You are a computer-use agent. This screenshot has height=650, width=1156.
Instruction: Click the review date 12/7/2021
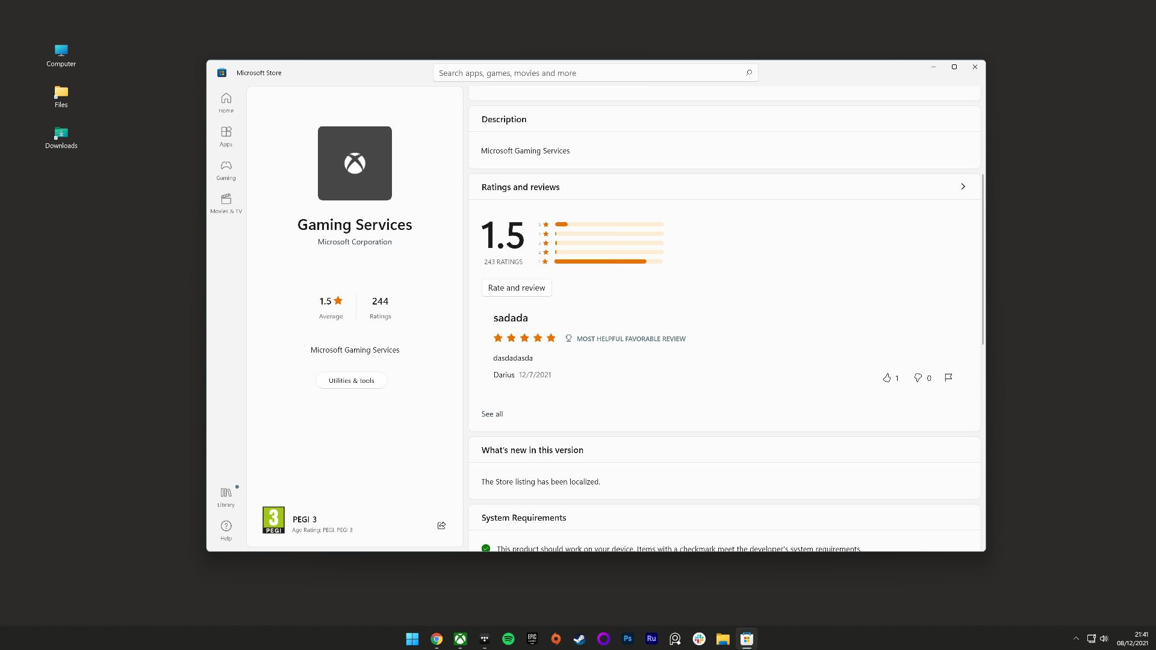click(x=535, y=375)
